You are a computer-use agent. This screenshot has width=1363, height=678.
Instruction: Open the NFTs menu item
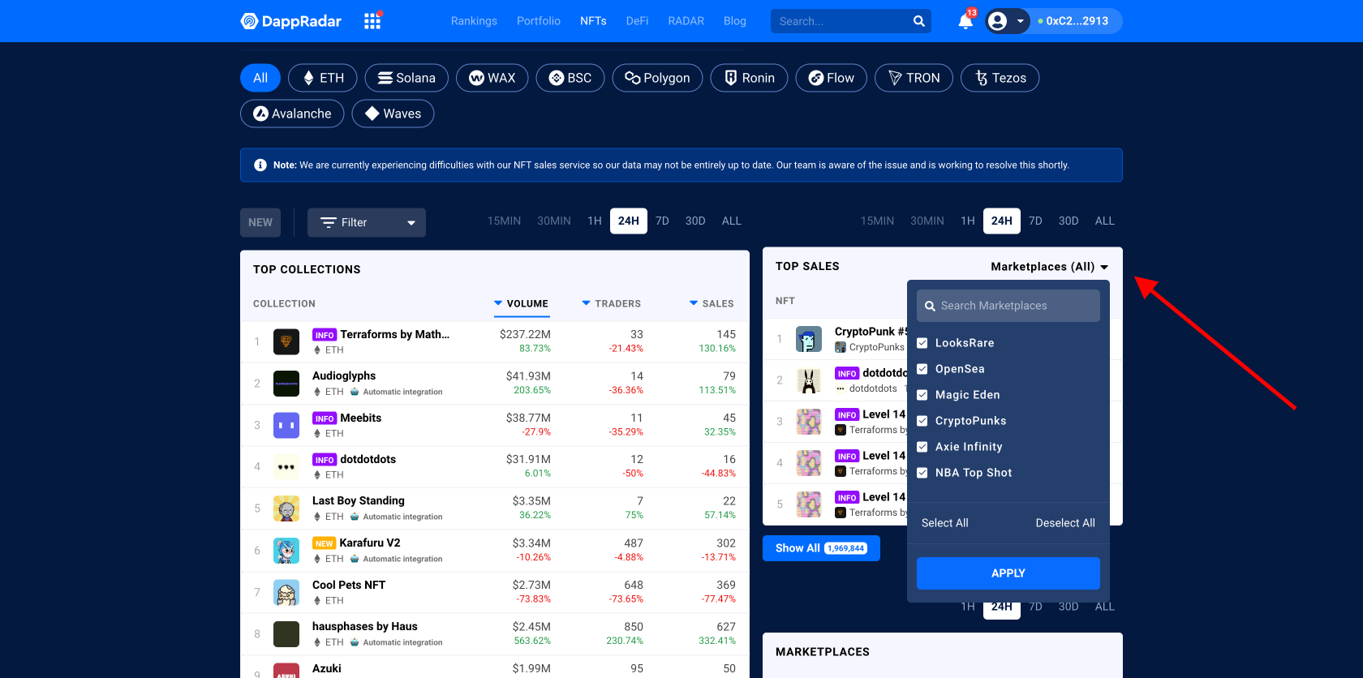[593, 21]
